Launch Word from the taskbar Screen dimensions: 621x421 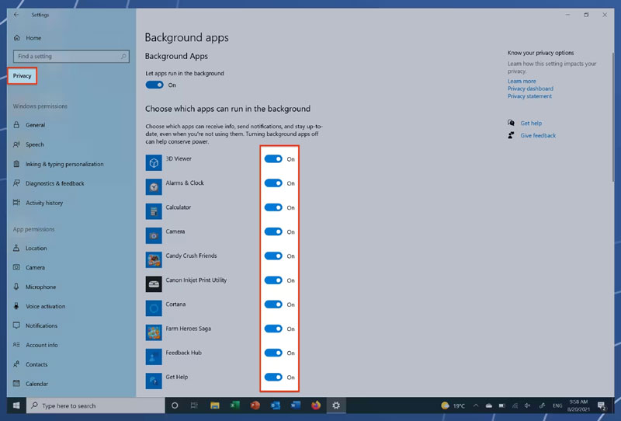tap(296, 405)
